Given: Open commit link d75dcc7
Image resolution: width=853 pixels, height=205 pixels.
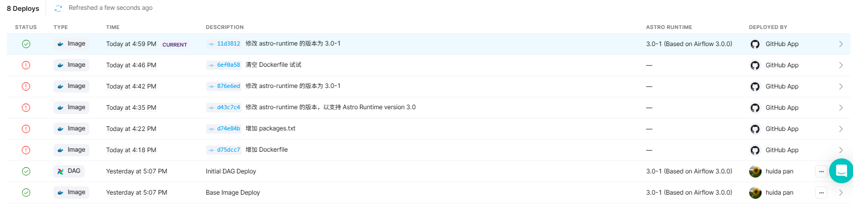Looking at the screenshot, I should 224,150.
